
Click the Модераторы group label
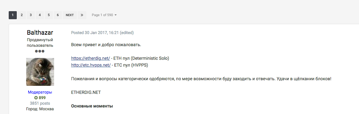(40, 92)
